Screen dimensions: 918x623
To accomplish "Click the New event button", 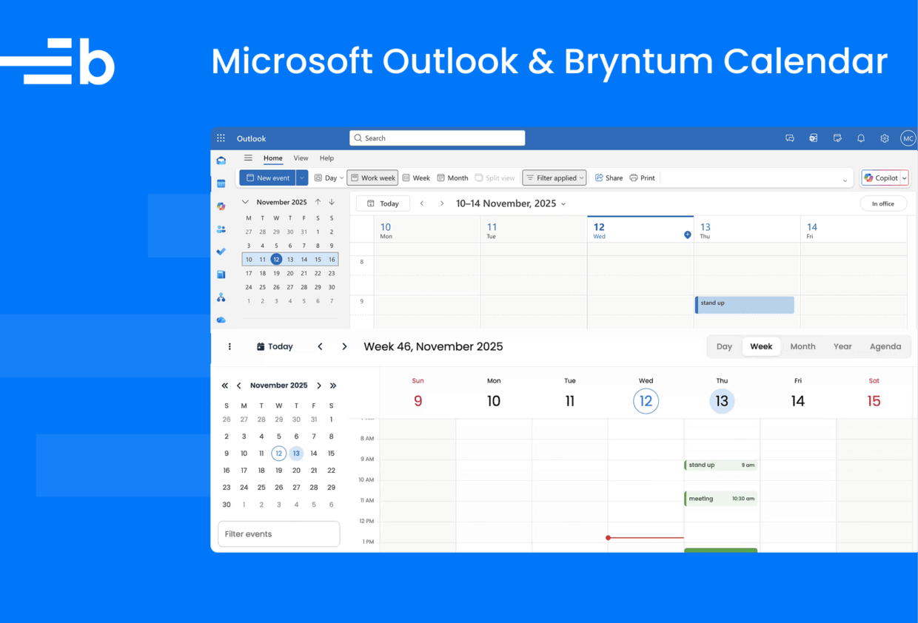I will [267, 178].
